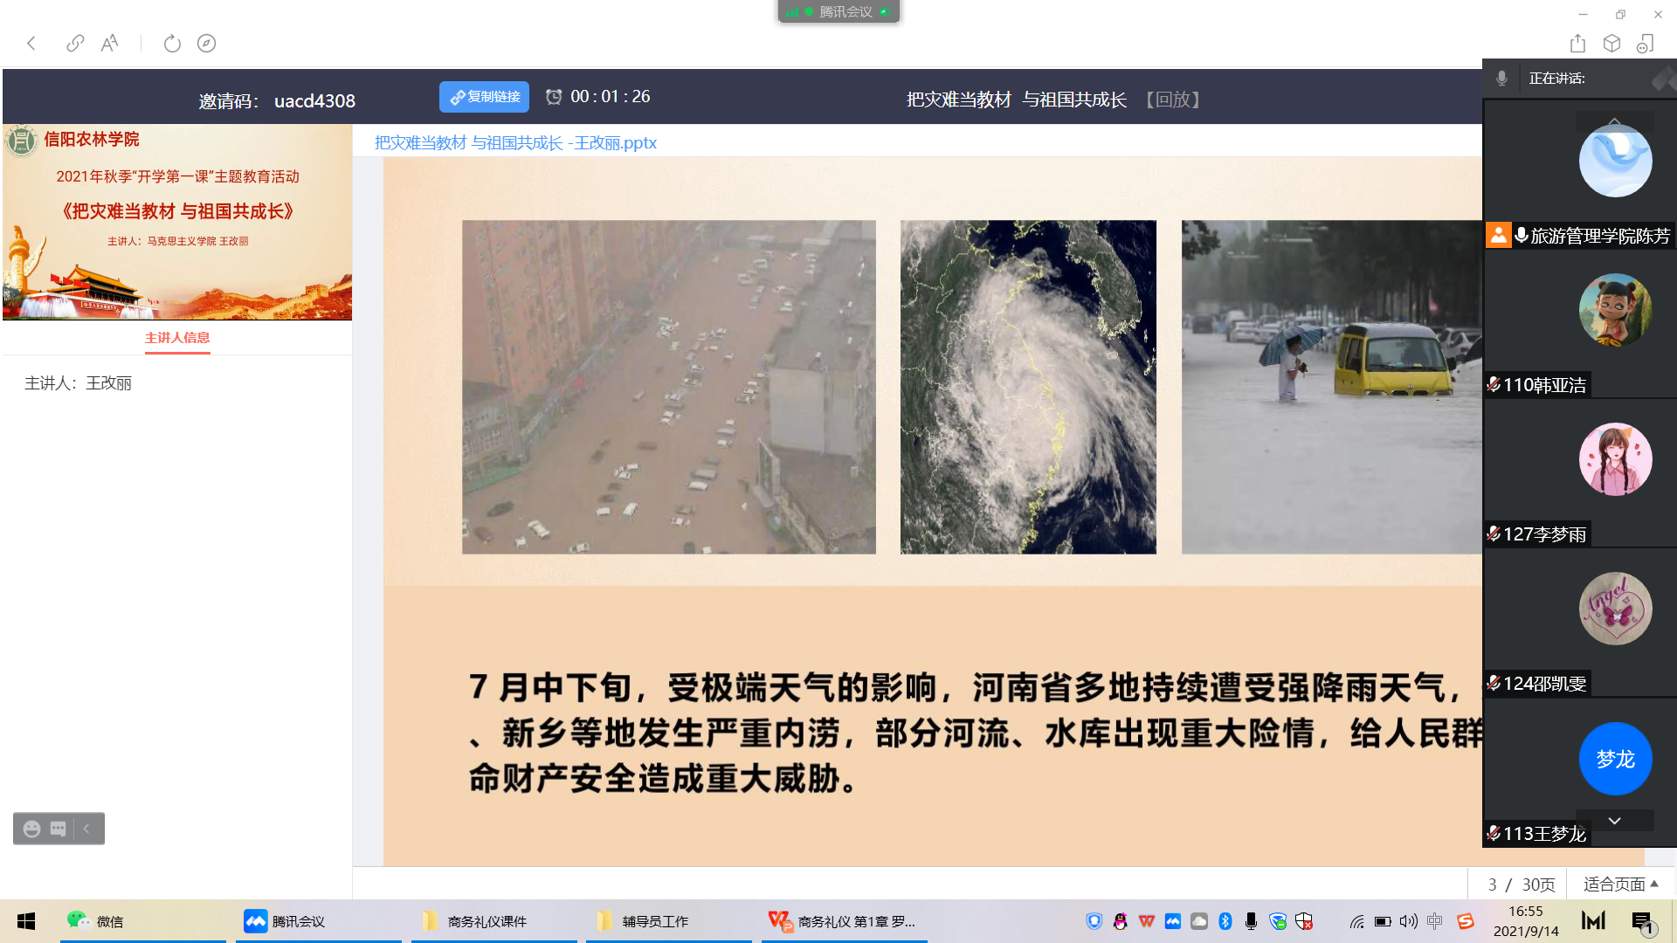Screen dimensions: 1677x943
Task: Toggle microphone next to 正在讲话
Action: 1501,79
